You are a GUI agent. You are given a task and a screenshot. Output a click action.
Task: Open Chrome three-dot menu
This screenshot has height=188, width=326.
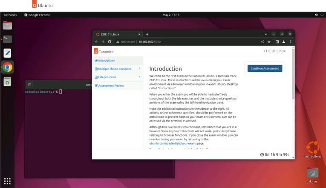coord(290,42)
